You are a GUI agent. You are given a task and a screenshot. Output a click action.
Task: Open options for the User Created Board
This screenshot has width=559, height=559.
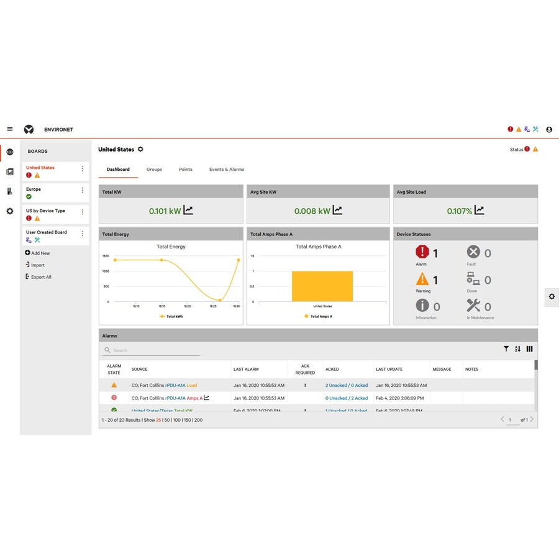(83, 232)
